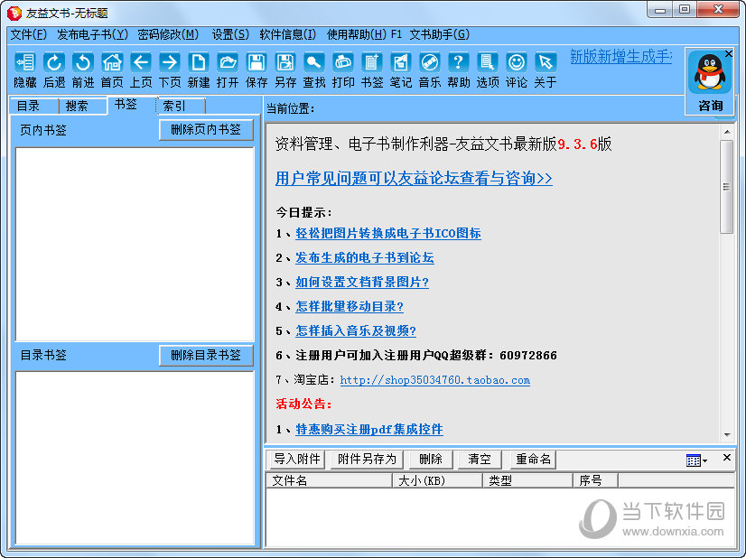Click the content scrollbar down arrow
This screenshot has width=746, height=558.
[x=726, y=435]
